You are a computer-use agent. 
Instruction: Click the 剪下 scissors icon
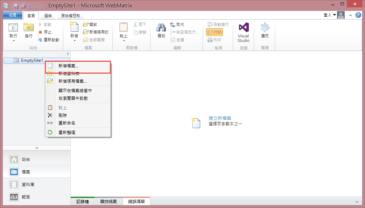135,24
